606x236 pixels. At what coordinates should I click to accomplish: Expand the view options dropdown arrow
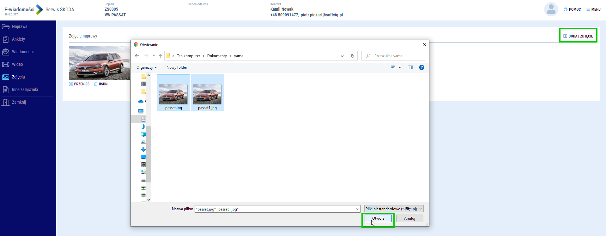click(x=400, y=67)
